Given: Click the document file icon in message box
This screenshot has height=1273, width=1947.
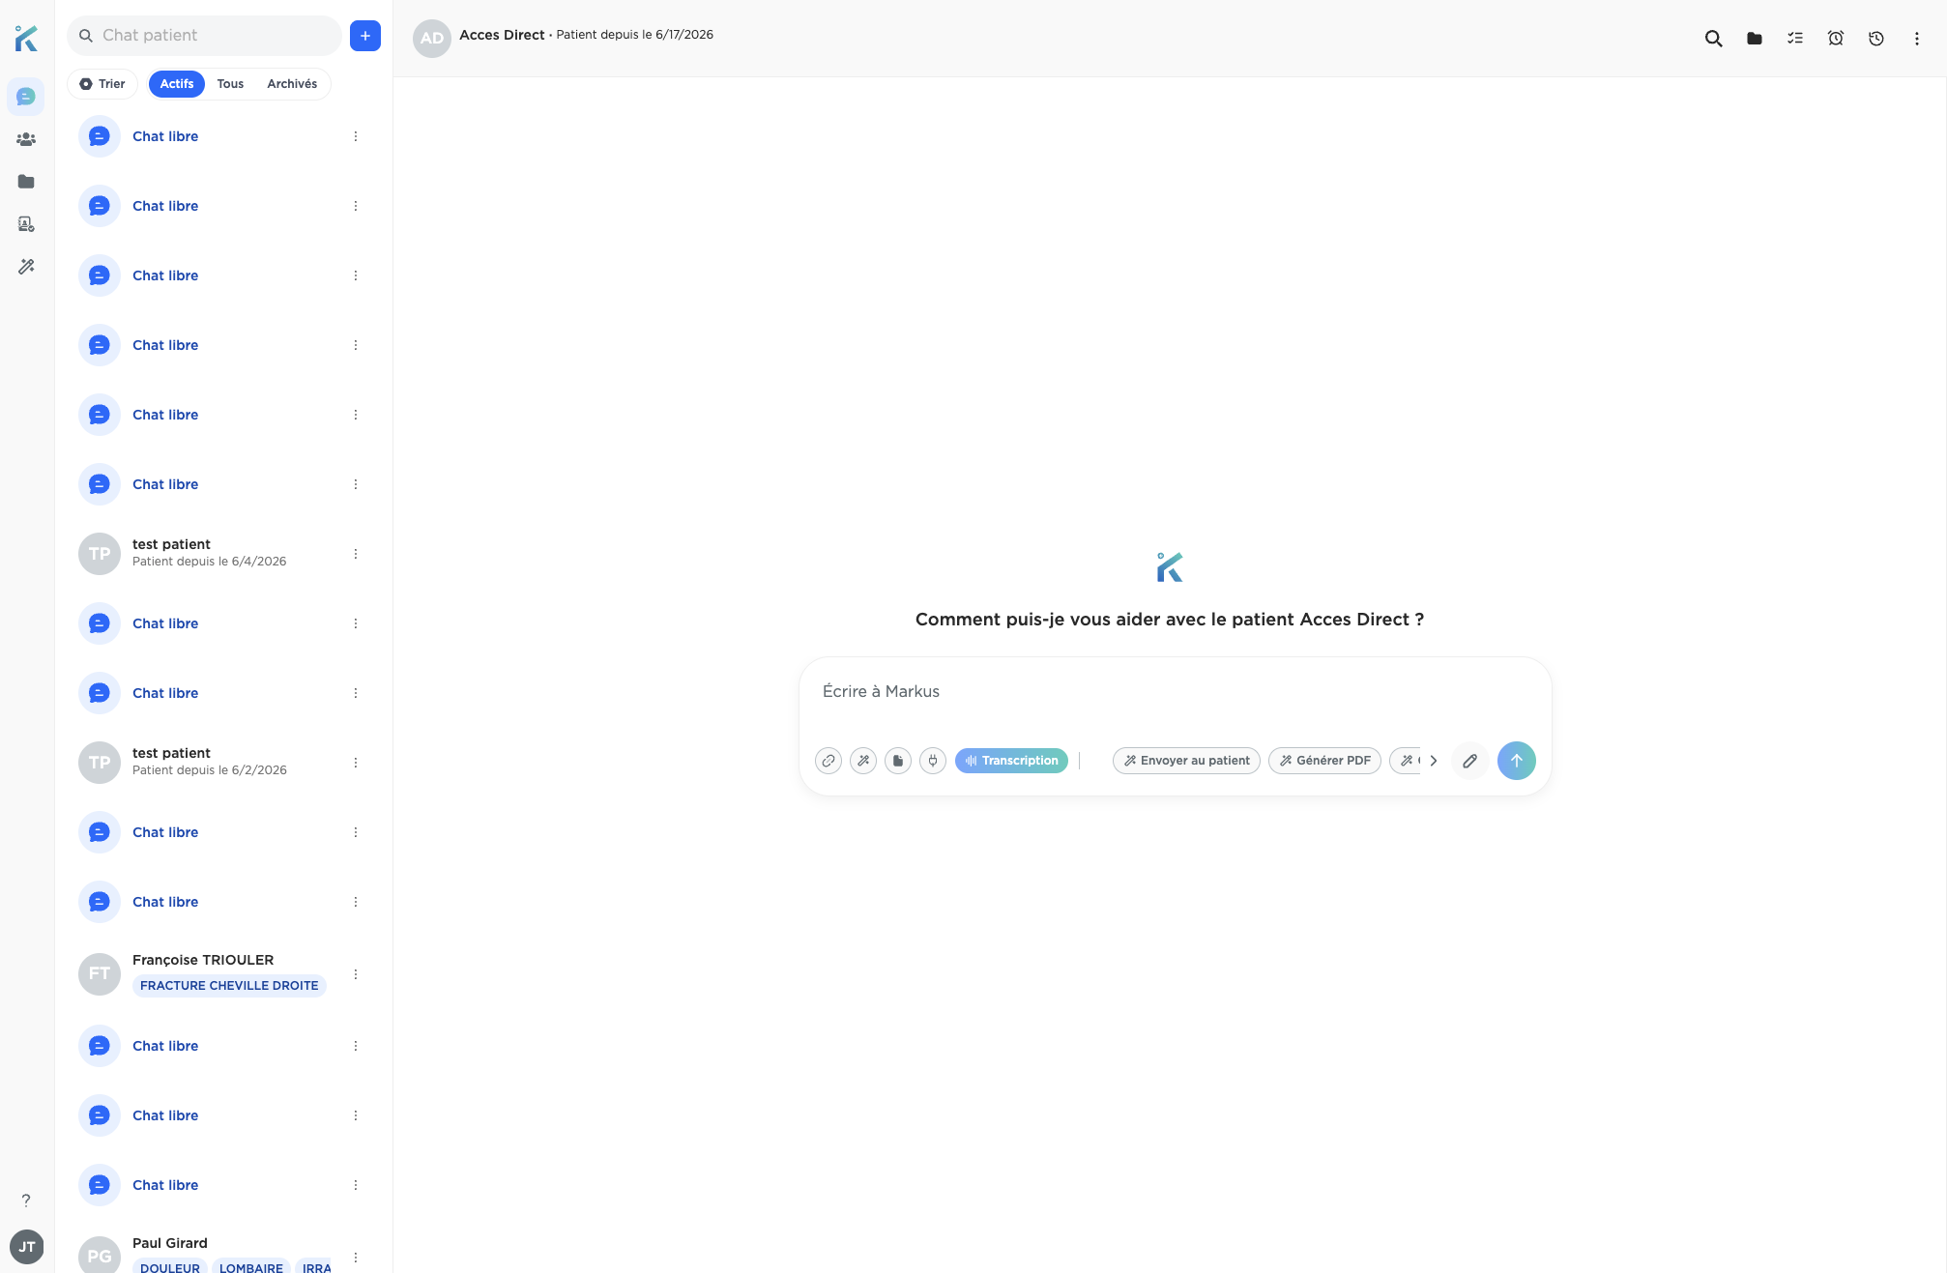Looking at the screenshot, I should 898,761.
